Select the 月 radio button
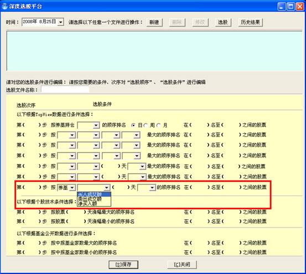 pos(159,125)
